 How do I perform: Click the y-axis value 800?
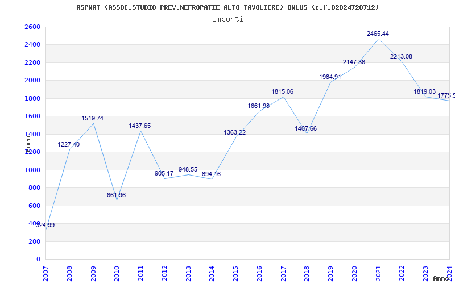pos(35,188)
